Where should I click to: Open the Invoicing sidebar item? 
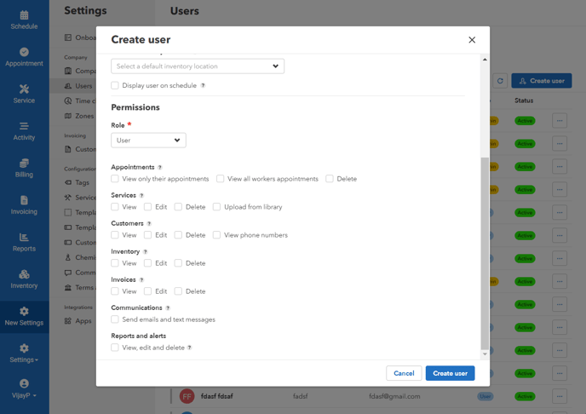coord(24,205)
